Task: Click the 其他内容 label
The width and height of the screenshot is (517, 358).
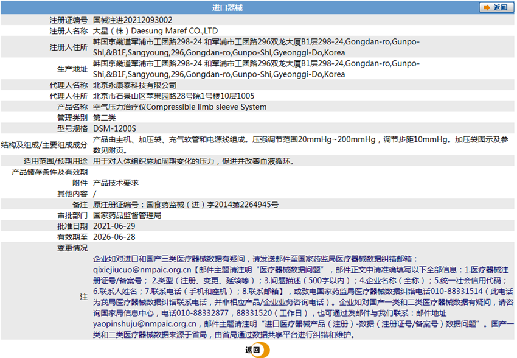Action: (x=72, y=194)
